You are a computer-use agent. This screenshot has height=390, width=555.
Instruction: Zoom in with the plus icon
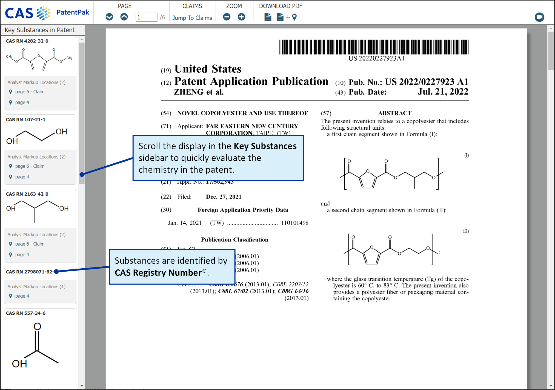[241, 17]
